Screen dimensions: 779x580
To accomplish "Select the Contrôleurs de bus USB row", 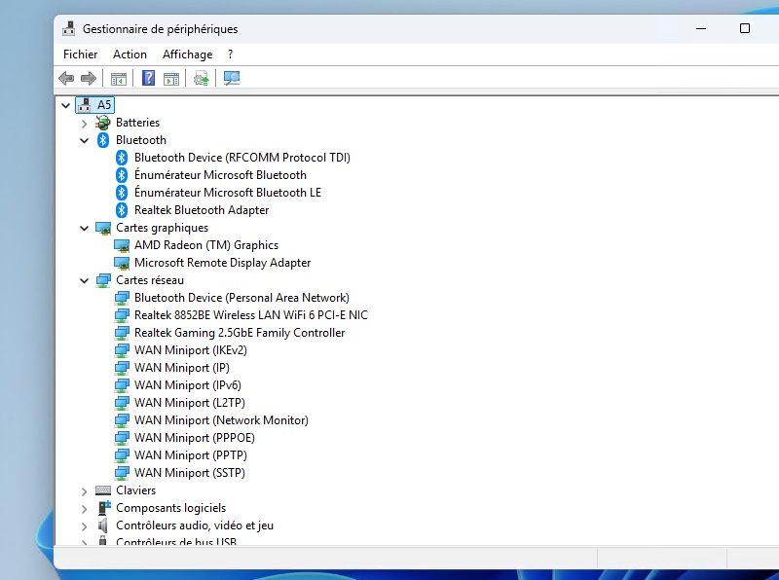I will (176, 541).
